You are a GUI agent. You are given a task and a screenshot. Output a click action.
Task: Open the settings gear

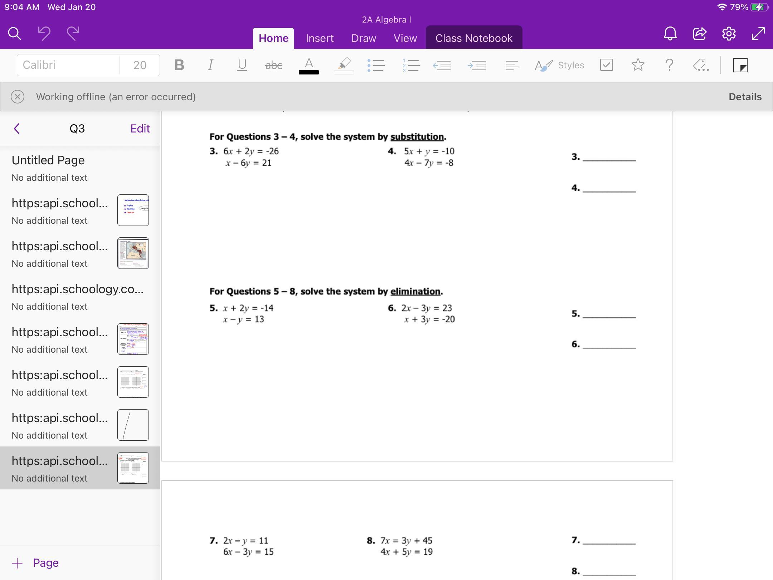pyautogui.click(x=729, y=34)
